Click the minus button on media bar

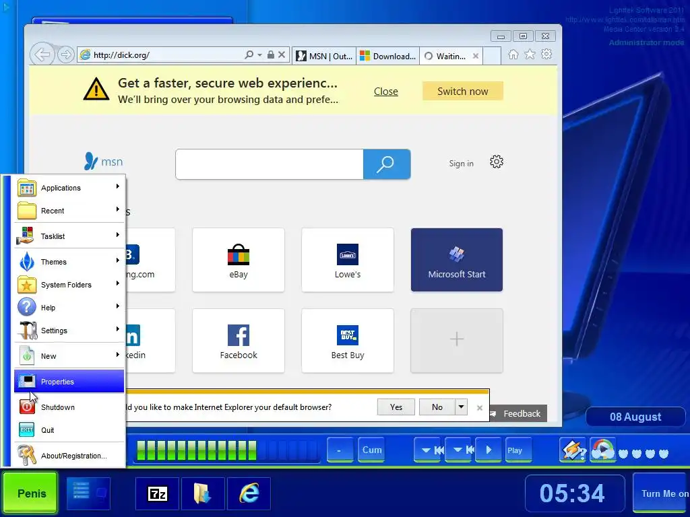(x=340, y=450)
